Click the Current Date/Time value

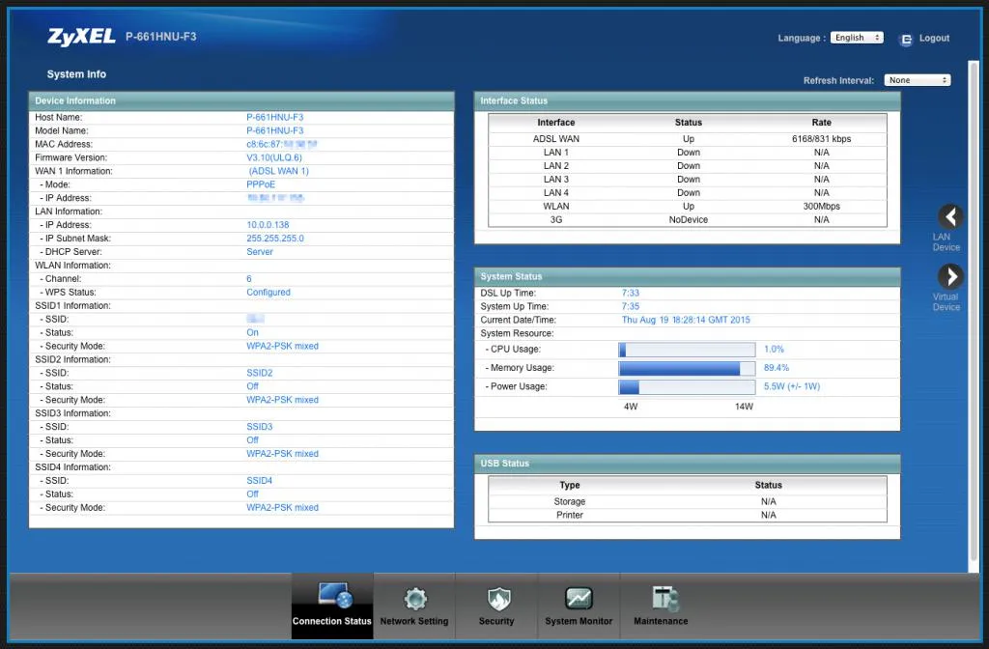pyautogui.click(x=686, y=320)
